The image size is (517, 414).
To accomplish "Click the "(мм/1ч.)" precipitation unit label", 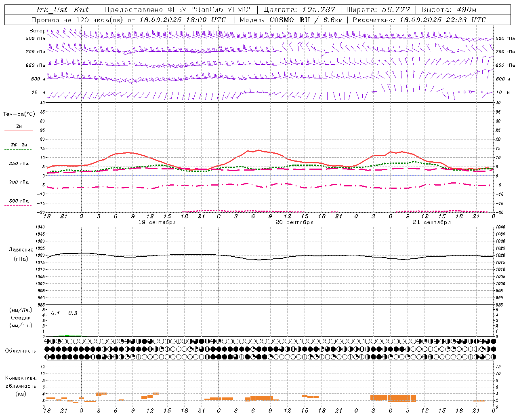I will point(21,325).
